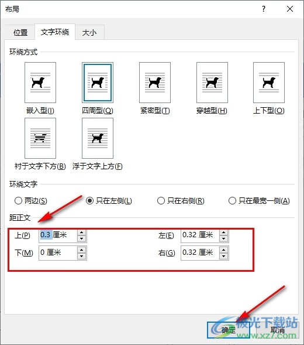Select the 只在最宽一侧 largest side radio button
Image resolution: width=304 pixels, height=345 pixels.
233,201
